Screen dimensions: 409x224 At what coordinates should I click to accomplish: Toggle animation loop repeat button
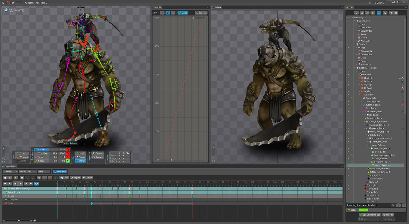(37, 184)
